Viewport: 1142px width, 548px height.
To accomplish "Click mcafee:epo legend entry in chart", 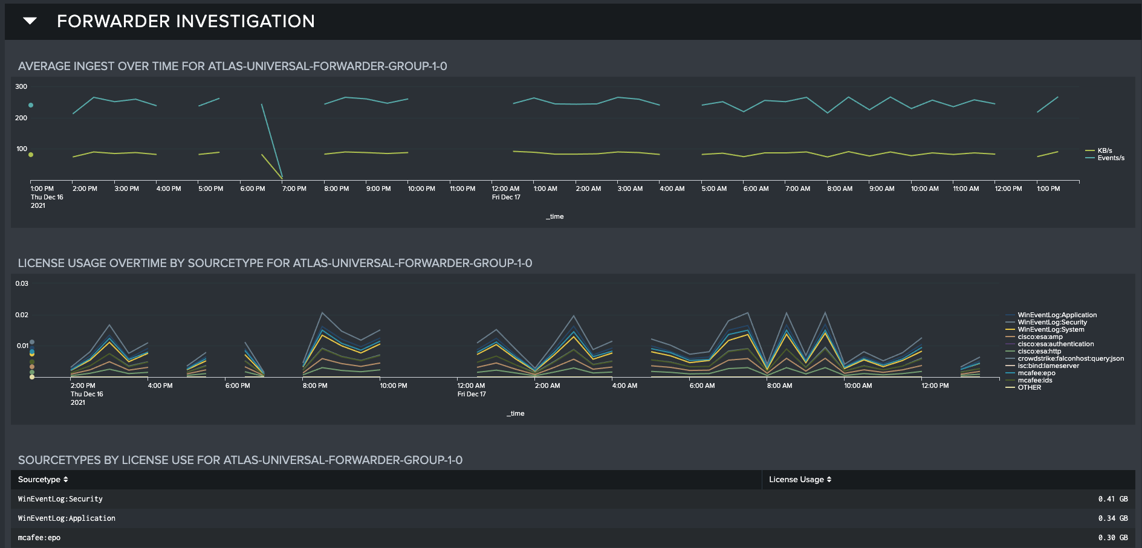I will 1036,373.
